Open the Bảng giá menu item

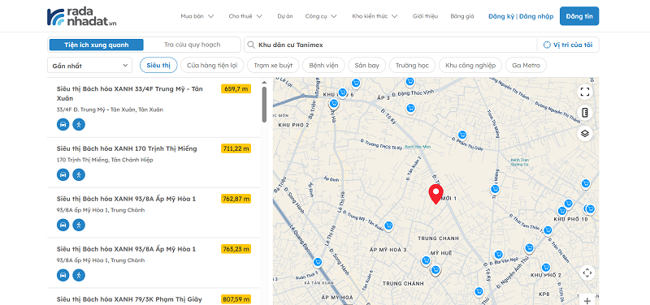tap(462, 16)
